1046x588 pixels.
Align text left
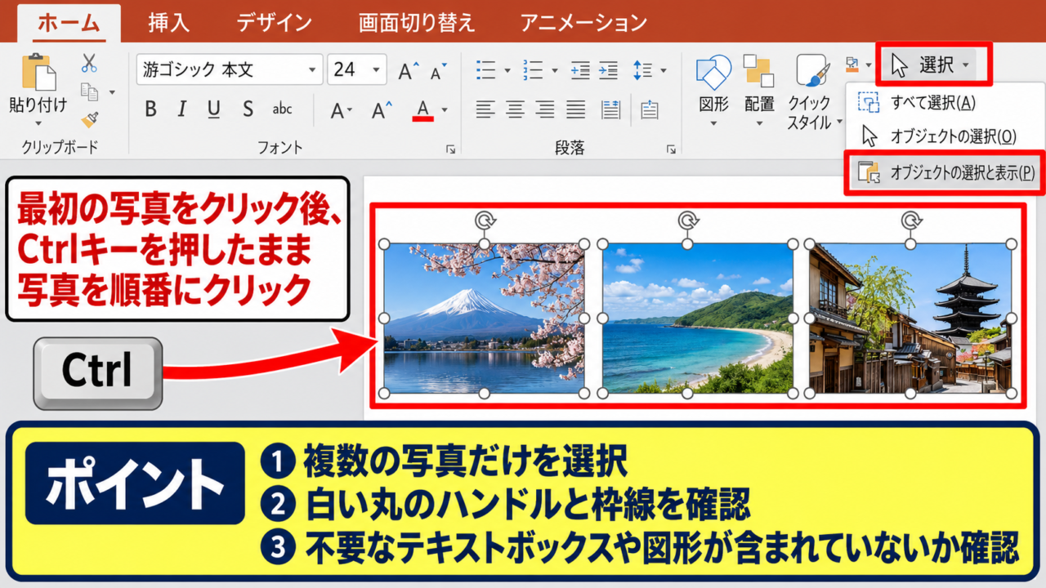[486, 109]
